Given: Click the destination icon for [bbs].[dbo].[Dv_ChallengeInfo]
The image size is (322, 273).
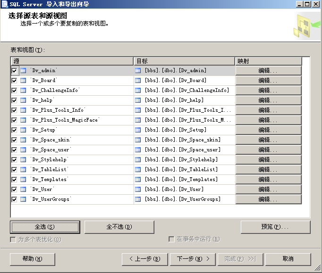Looking at the screenshot, I should tap(138, 91).
